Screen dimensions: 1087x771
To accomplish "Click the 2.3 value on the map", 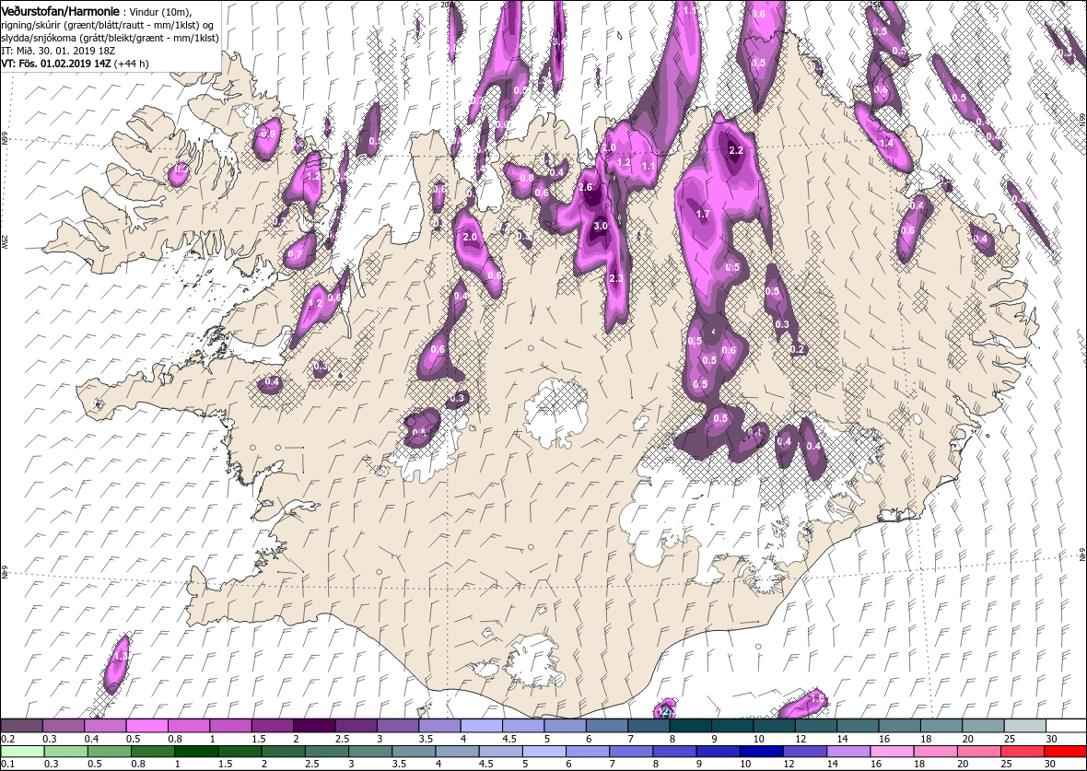I will click(616, 279).
